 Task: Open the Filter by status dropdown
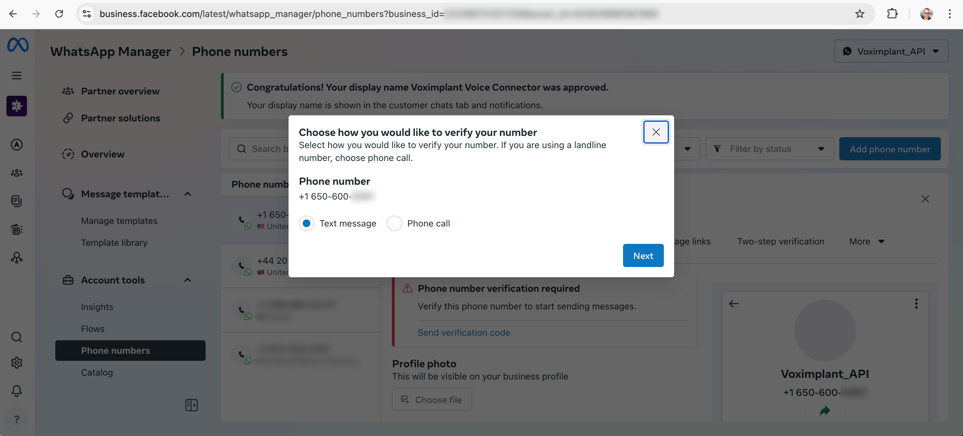coord(769,148)
